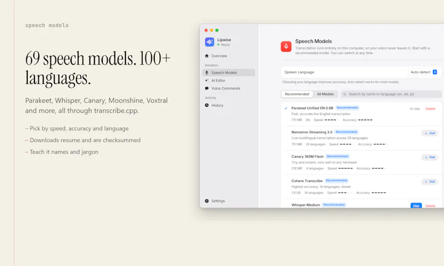Image resolution: width=444 pixels, height=266 pixels.
Task: Open AI Editor in the sidebar
Action: [218, 81]
